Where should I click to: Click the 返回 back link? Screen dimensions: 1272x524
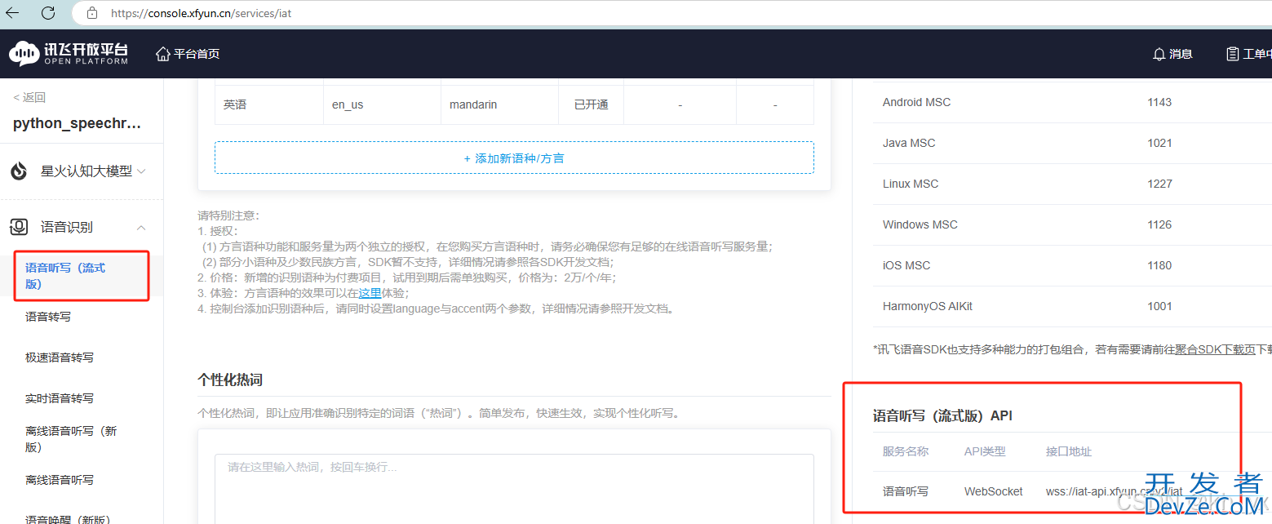point(29,97)
